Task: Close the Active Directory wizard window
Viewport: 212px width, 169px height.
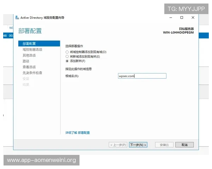Action: [x=193, y=18]
